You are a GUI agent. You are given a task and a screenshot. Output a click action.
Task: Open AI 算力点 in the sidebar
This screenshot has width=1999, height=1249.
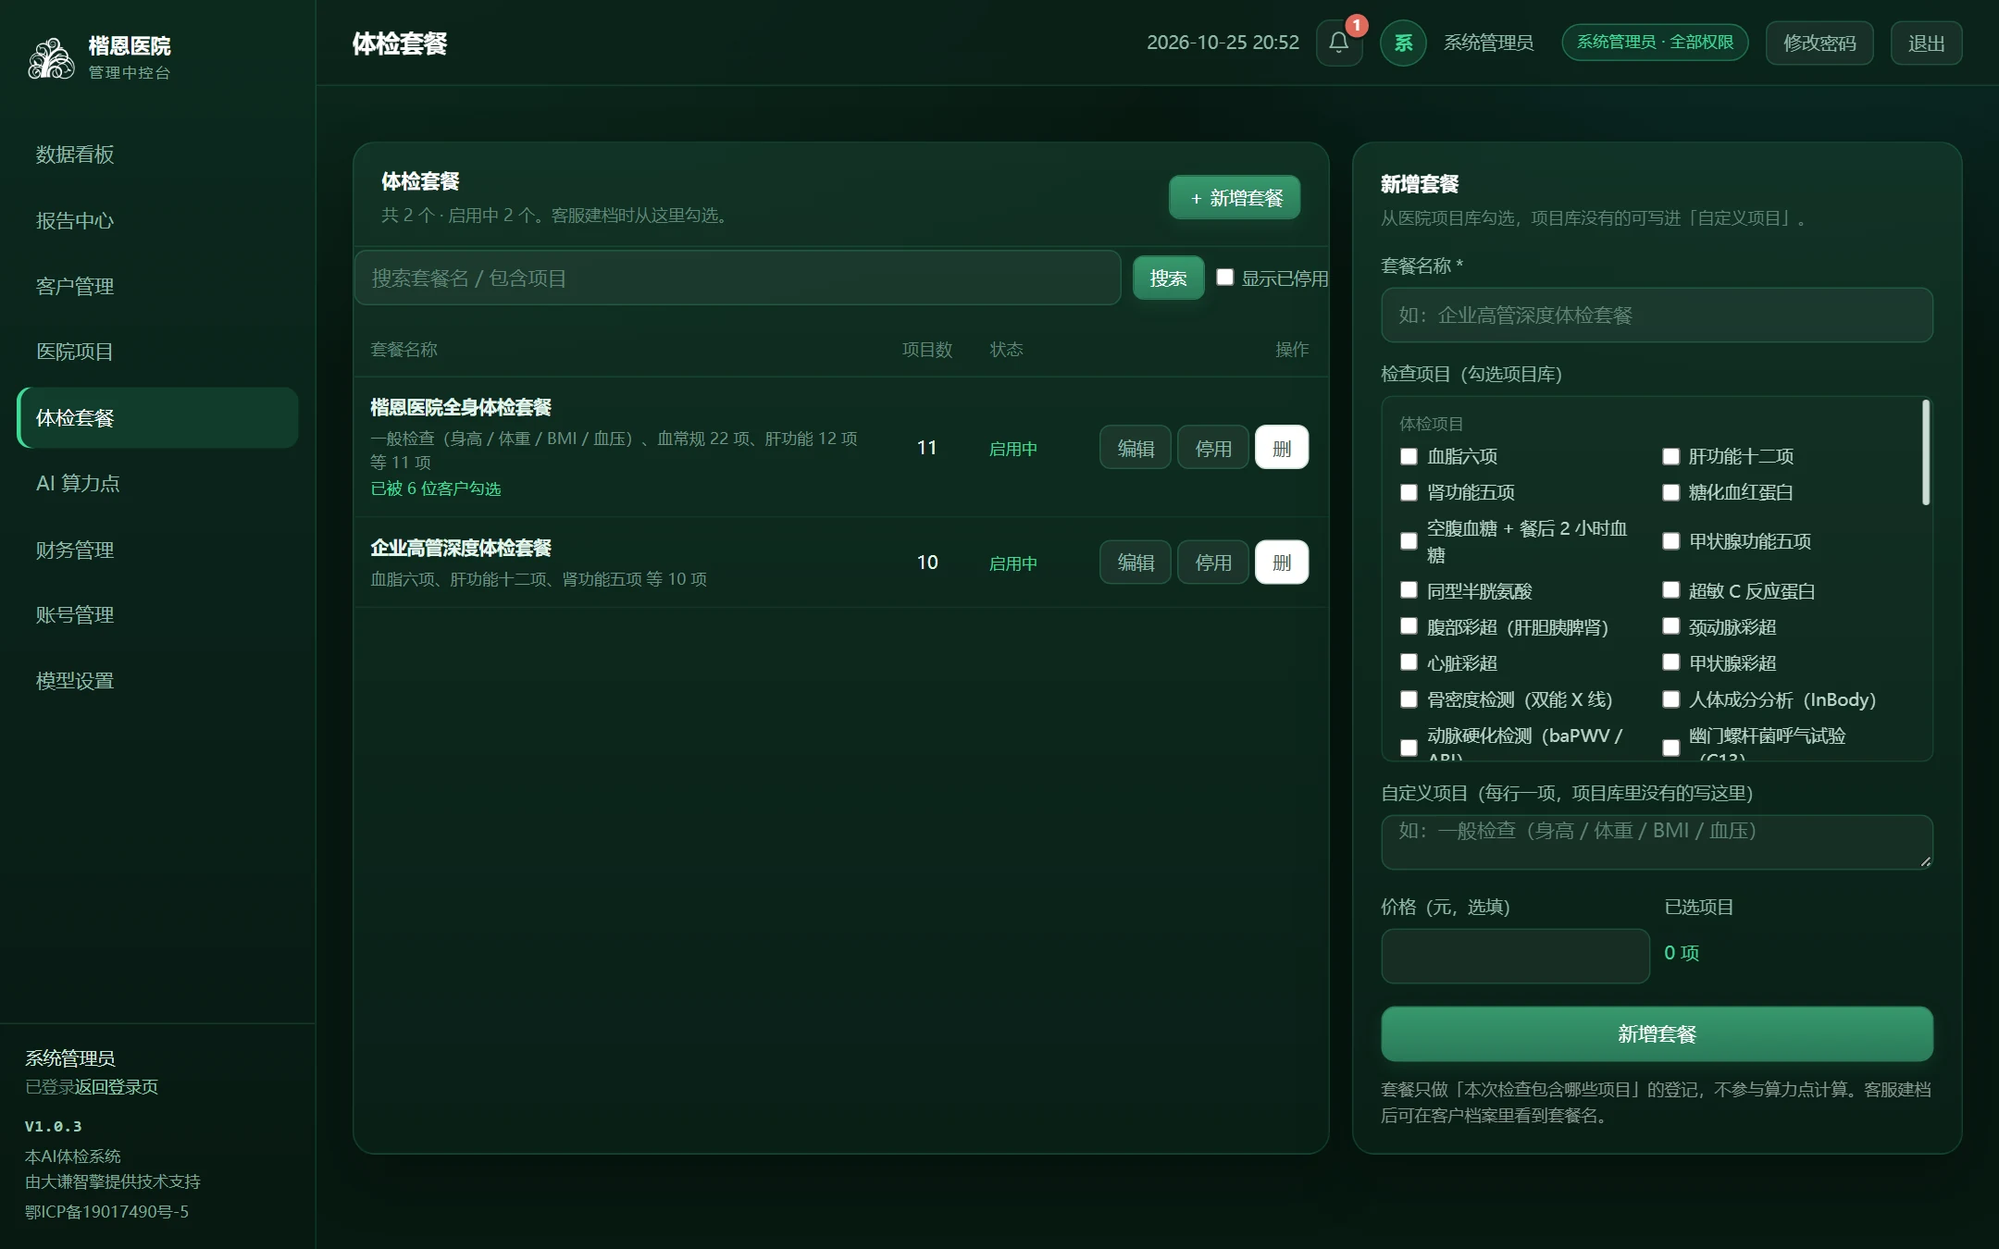coord(157,483)
